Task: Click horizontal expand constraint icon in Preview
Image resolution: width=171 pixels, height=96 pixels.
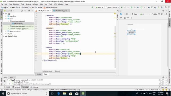Action: click(128, 18)
